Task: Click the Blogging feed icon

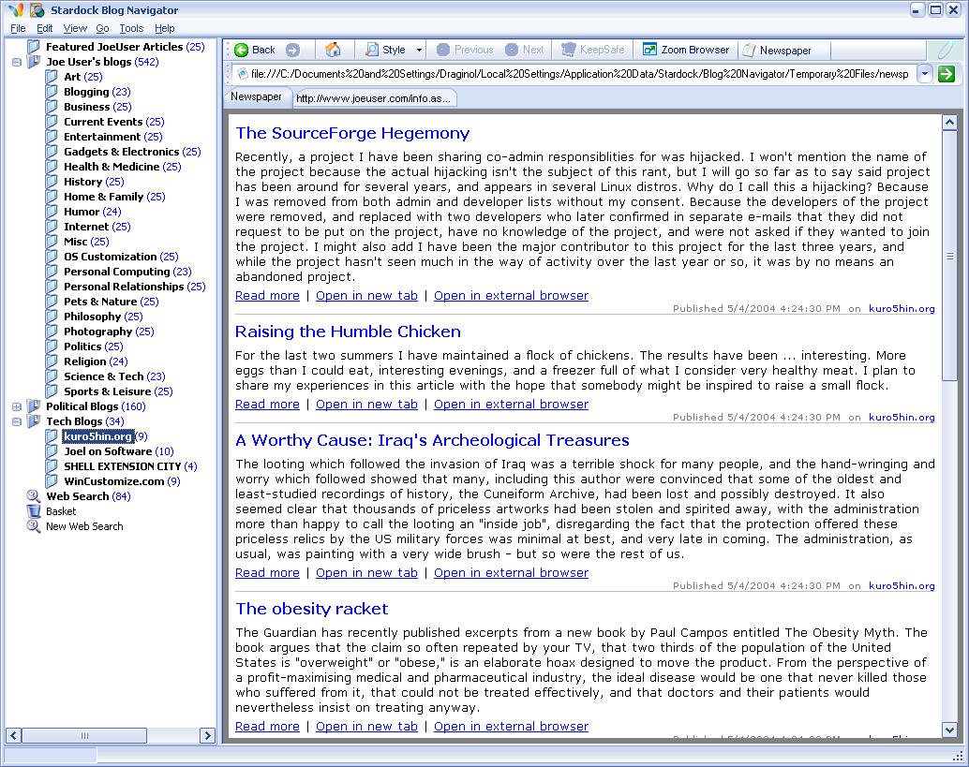Action: click(x=52, y=92)
